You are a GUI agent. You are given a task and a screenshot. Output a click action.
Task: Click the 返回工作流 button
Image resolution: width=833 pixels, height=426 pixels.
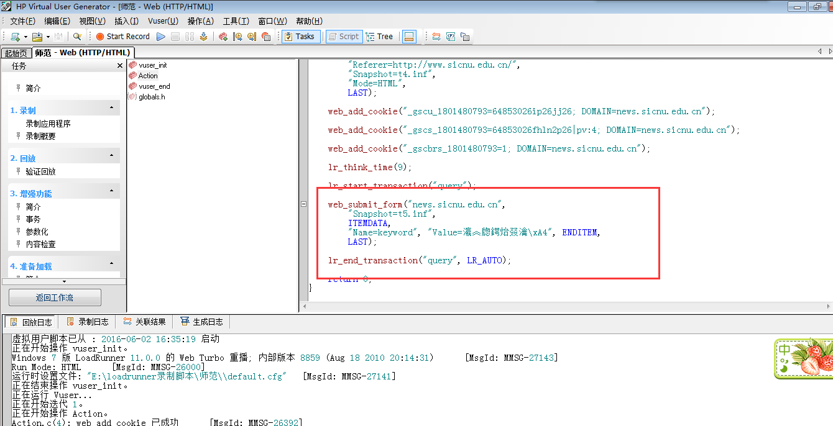tap(54, 297)
